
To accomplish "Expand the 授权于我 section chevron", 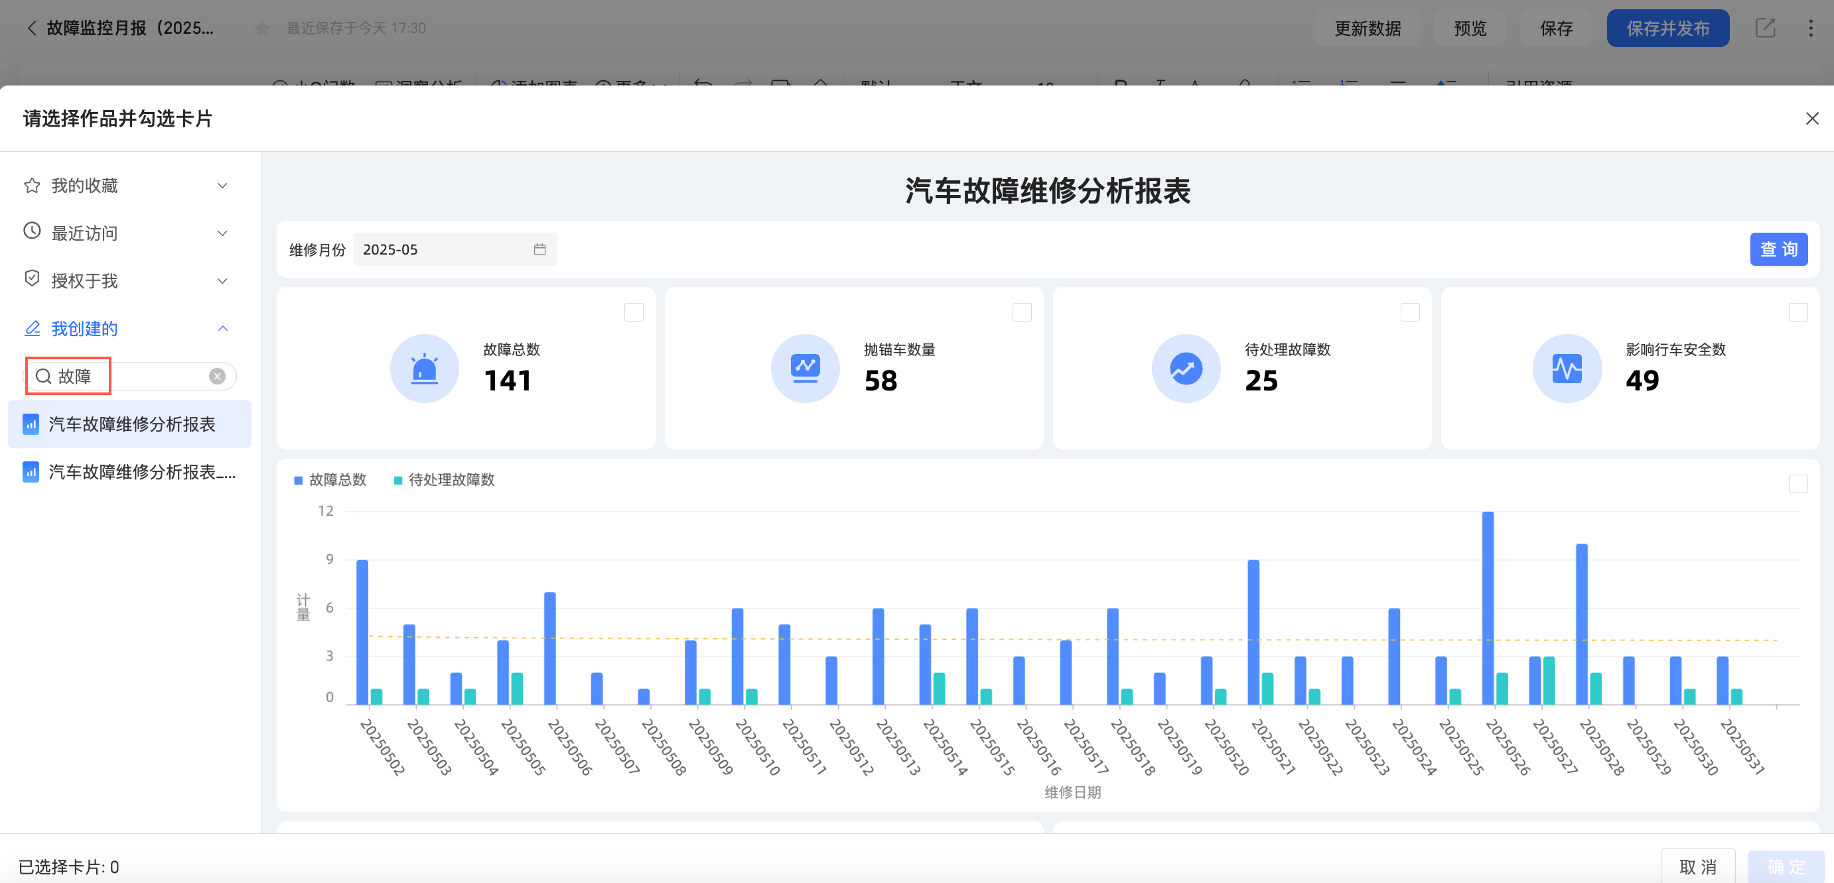I will point(223,281).
